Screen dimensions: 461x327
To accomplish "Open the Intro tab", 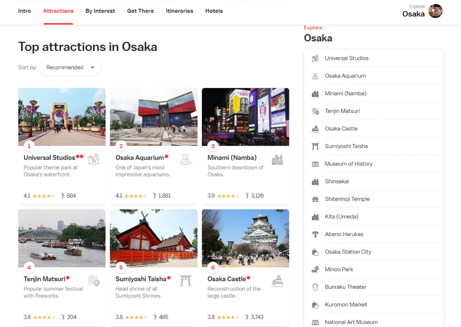I will 24,11.
